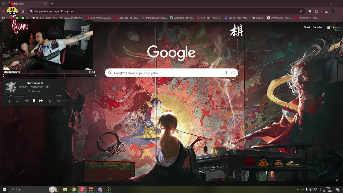Open a new tab with plus button
Screen dimensions: 343x193
52,4
